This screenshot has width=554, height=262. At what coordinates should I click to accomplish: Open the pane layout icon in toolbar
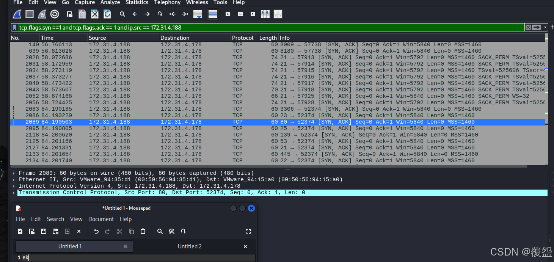pos(278,14)
